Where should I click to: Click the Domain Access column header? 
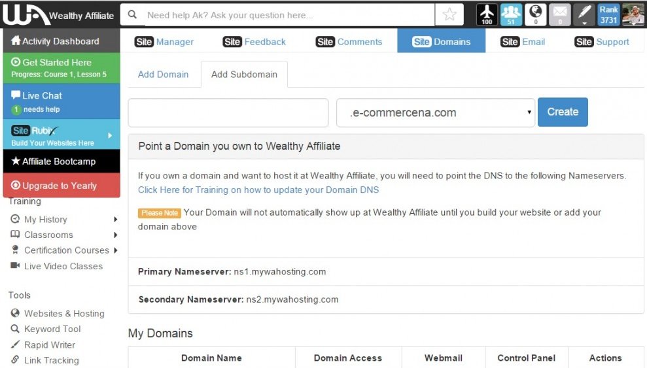pyautogui.click(x=348, y=358)
